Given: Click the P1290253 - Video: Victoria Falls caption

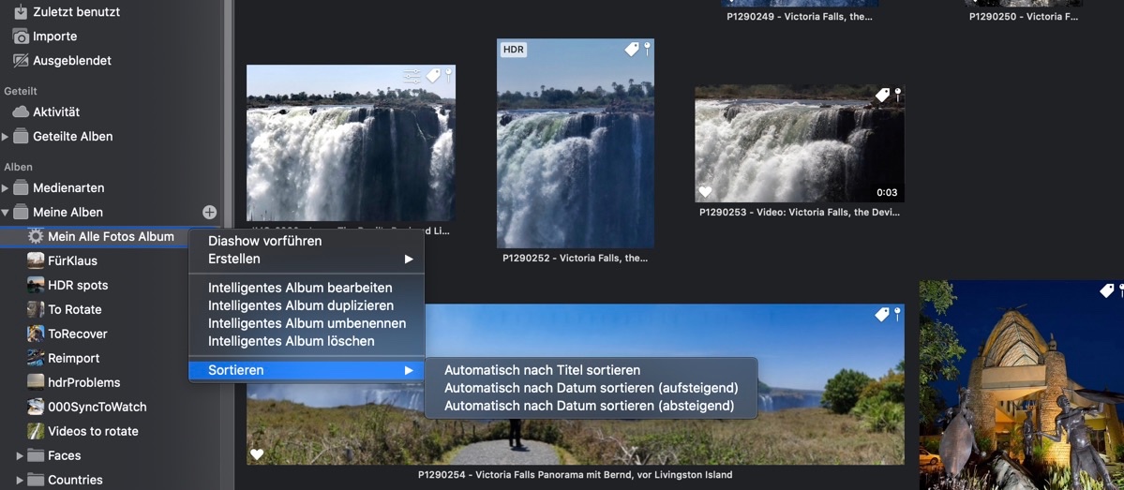Looking at the screenshot, I should click(x=800, y=212).
